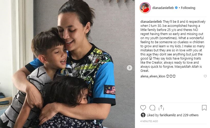Click the family photo in the post
The image size is (210, 128).
[67, 64]
